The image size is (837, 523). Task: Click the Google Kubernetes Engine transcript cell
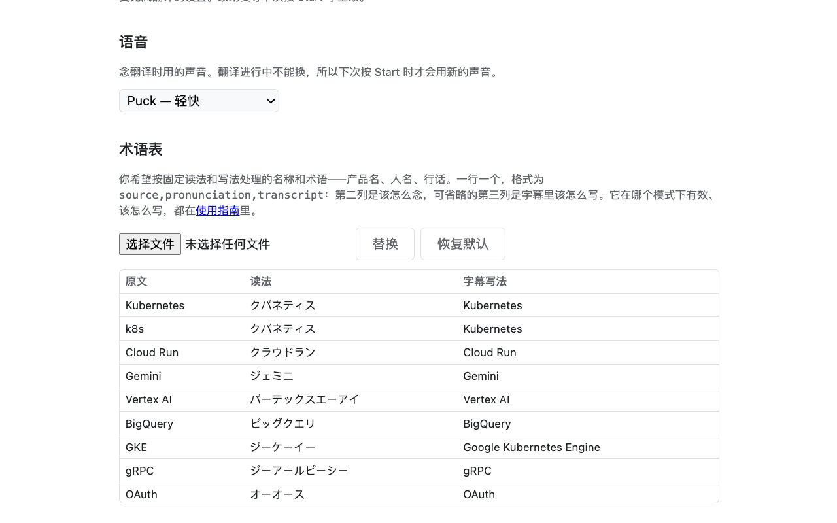tap(588, 447)
